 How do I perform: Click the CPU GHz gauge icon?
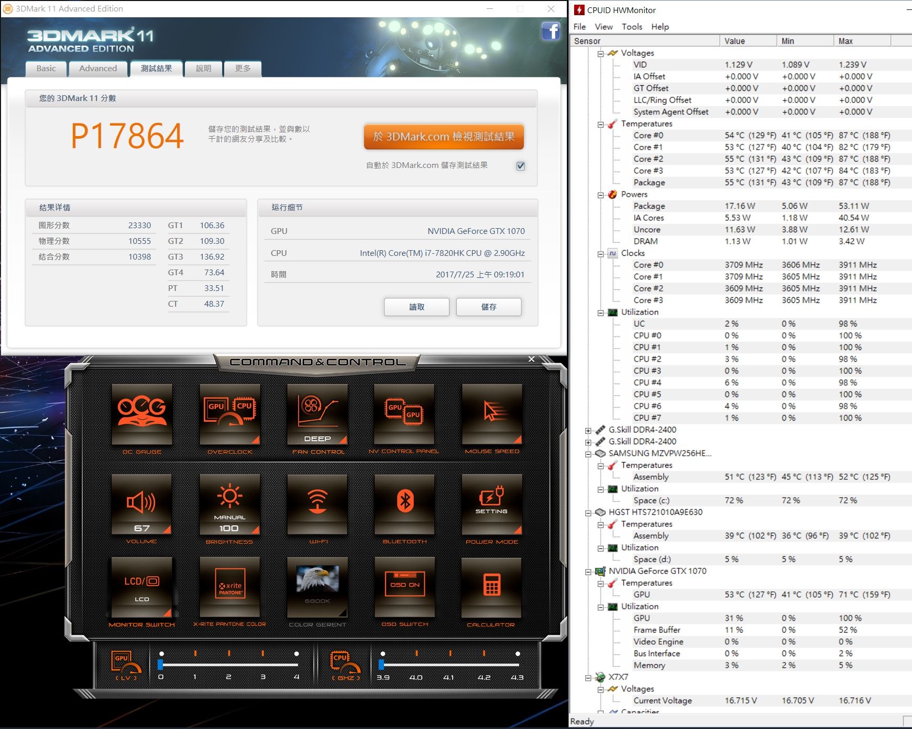tap(346, 666)
